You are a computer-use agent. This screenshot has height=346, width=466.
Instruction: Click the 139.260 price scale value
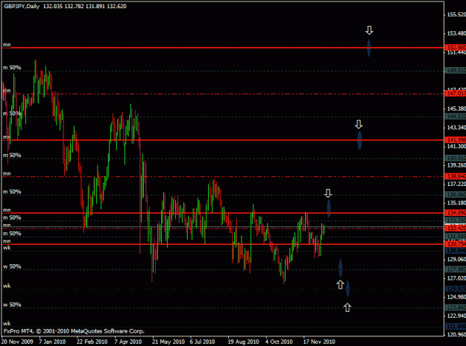(x=456, y=165)
